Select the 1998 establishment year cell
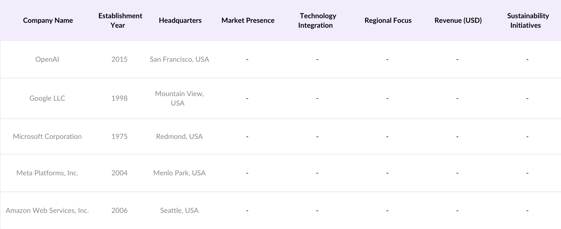 (119, 98)
